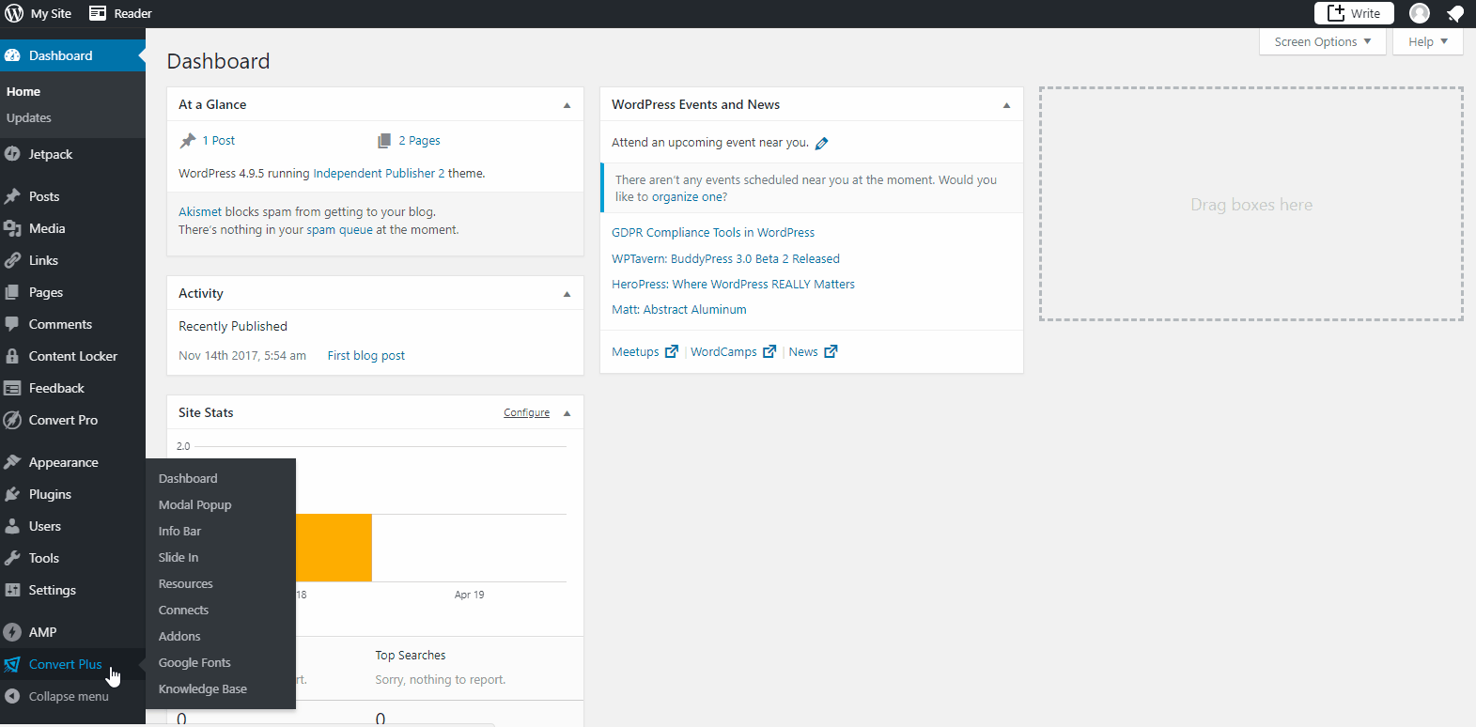This screenshot has height=727, width=1476.
Task: Open Independent Publisher 2 theme link
Action: coord(379,173)
